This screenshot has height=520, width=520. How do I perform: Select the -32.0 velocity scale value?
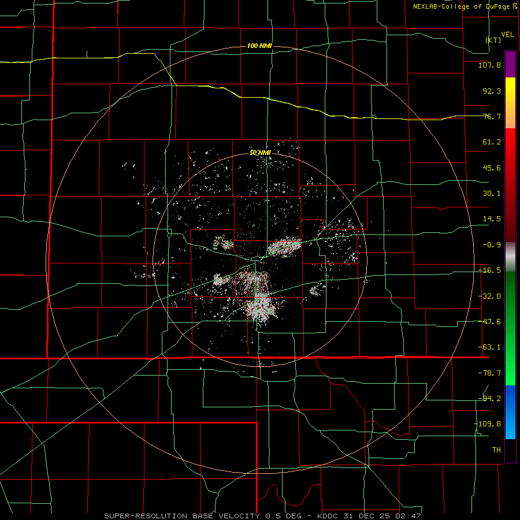pos(489,296)
